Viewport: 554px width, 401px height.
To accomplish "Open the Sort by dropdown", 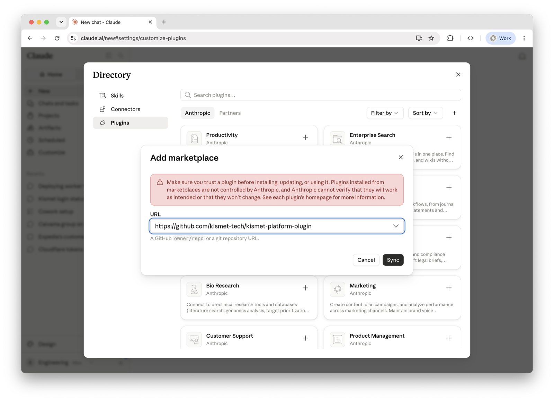I will (x=425, y=113).
